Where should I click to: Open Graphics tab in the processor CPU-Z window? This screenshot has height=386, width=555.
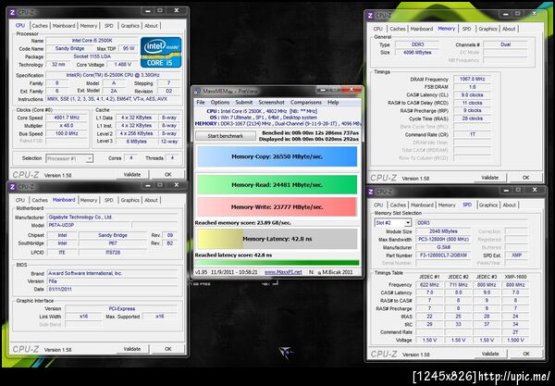point(129,26)
